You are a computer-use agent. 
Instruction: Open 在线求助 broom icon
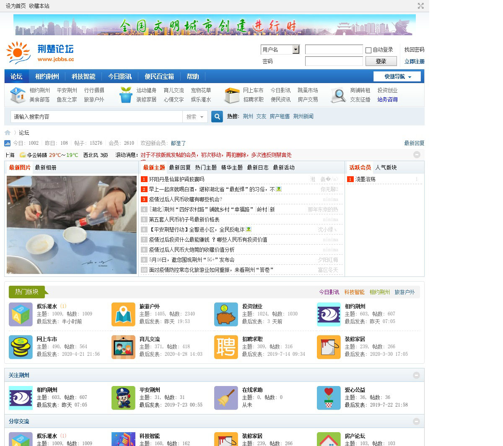pyautogui.click(x=226, y=398)
